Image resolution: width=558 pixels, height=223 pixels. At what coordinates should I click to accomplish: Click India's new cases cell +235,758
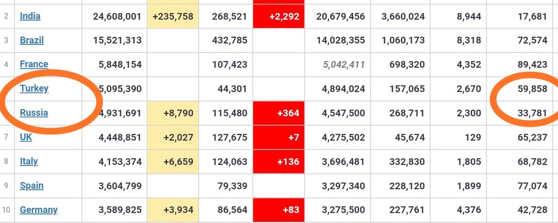click(173, 16)
